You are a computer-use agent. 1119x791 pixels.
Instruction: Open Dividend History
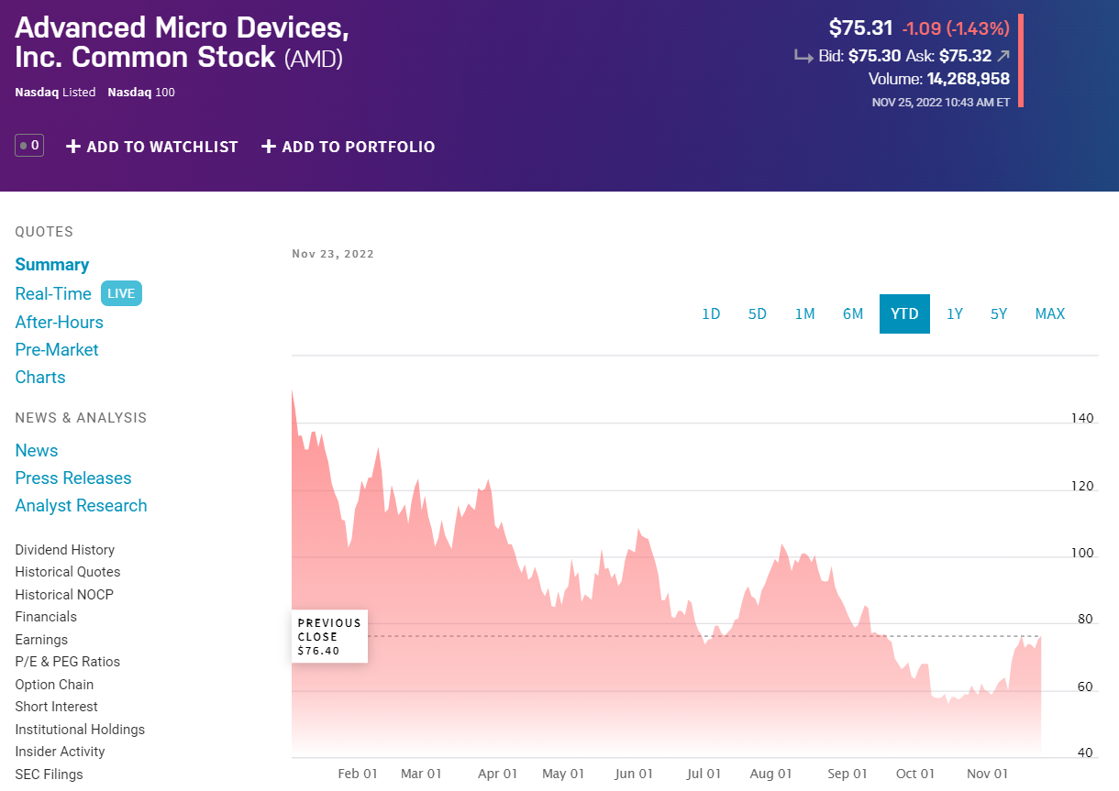point(65,550)
